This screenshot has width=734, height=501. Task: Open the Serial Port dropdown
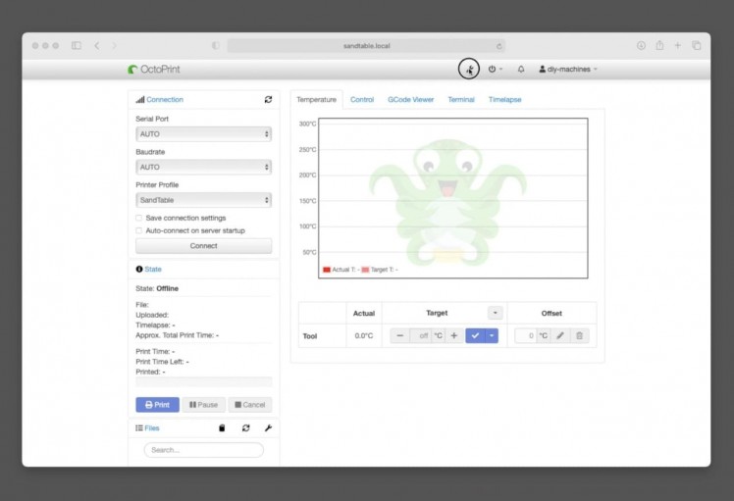pos(204,133)
